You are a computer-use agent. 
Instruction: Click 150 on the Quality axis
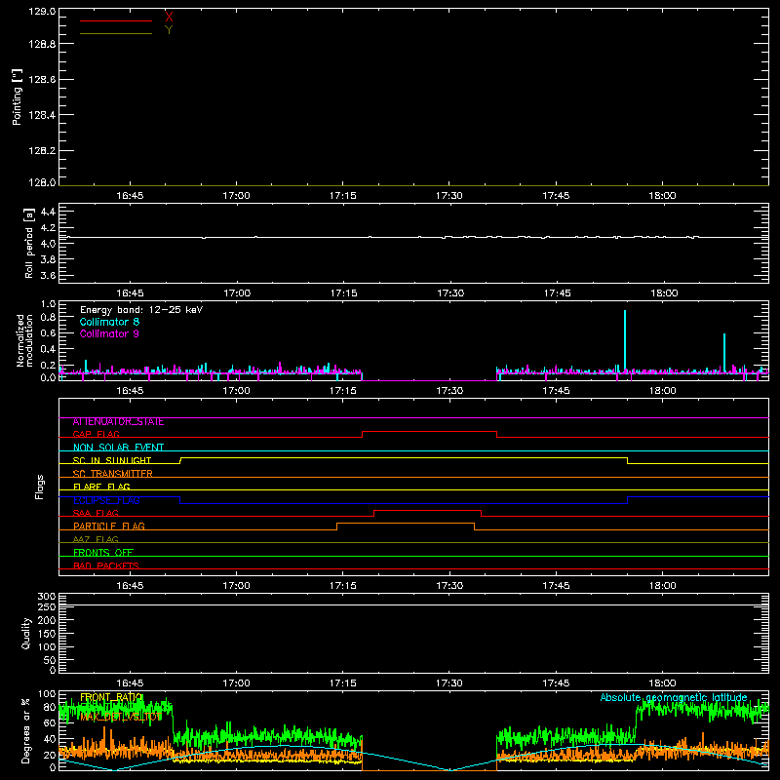[47, 634]
